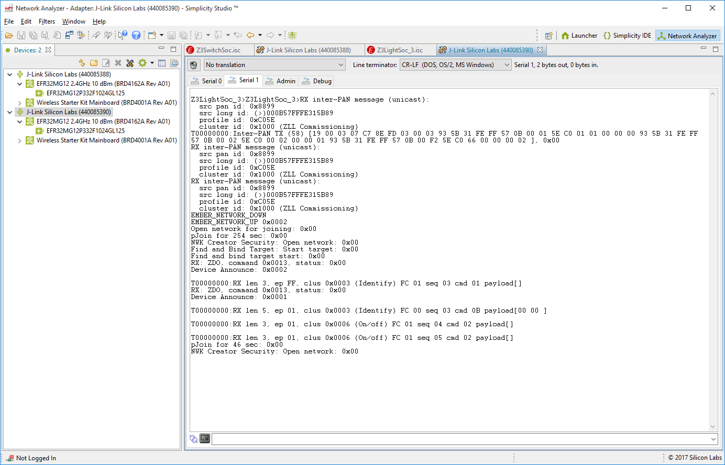Switch to the Admin console tab

coord(280,81)
